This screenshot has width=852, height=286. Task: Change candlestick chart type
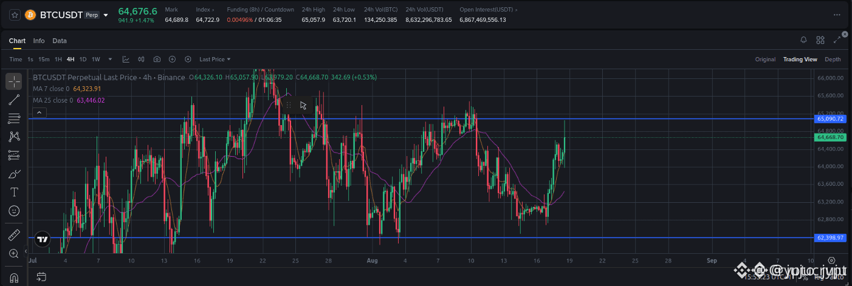click(142, 59)
